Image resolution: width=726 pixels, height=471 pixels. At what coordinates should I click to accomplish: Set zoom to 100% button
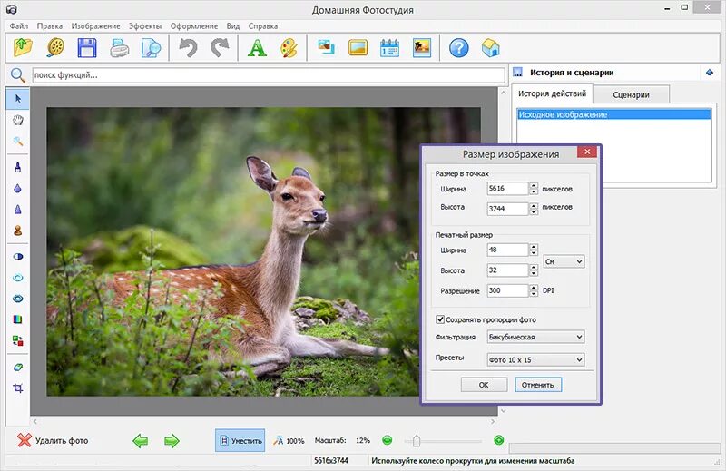289,440
